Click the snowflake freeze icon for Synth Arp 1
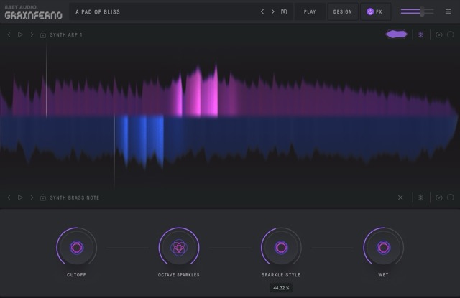The height and width of the screenshot is (298, 460). [421, 34]
